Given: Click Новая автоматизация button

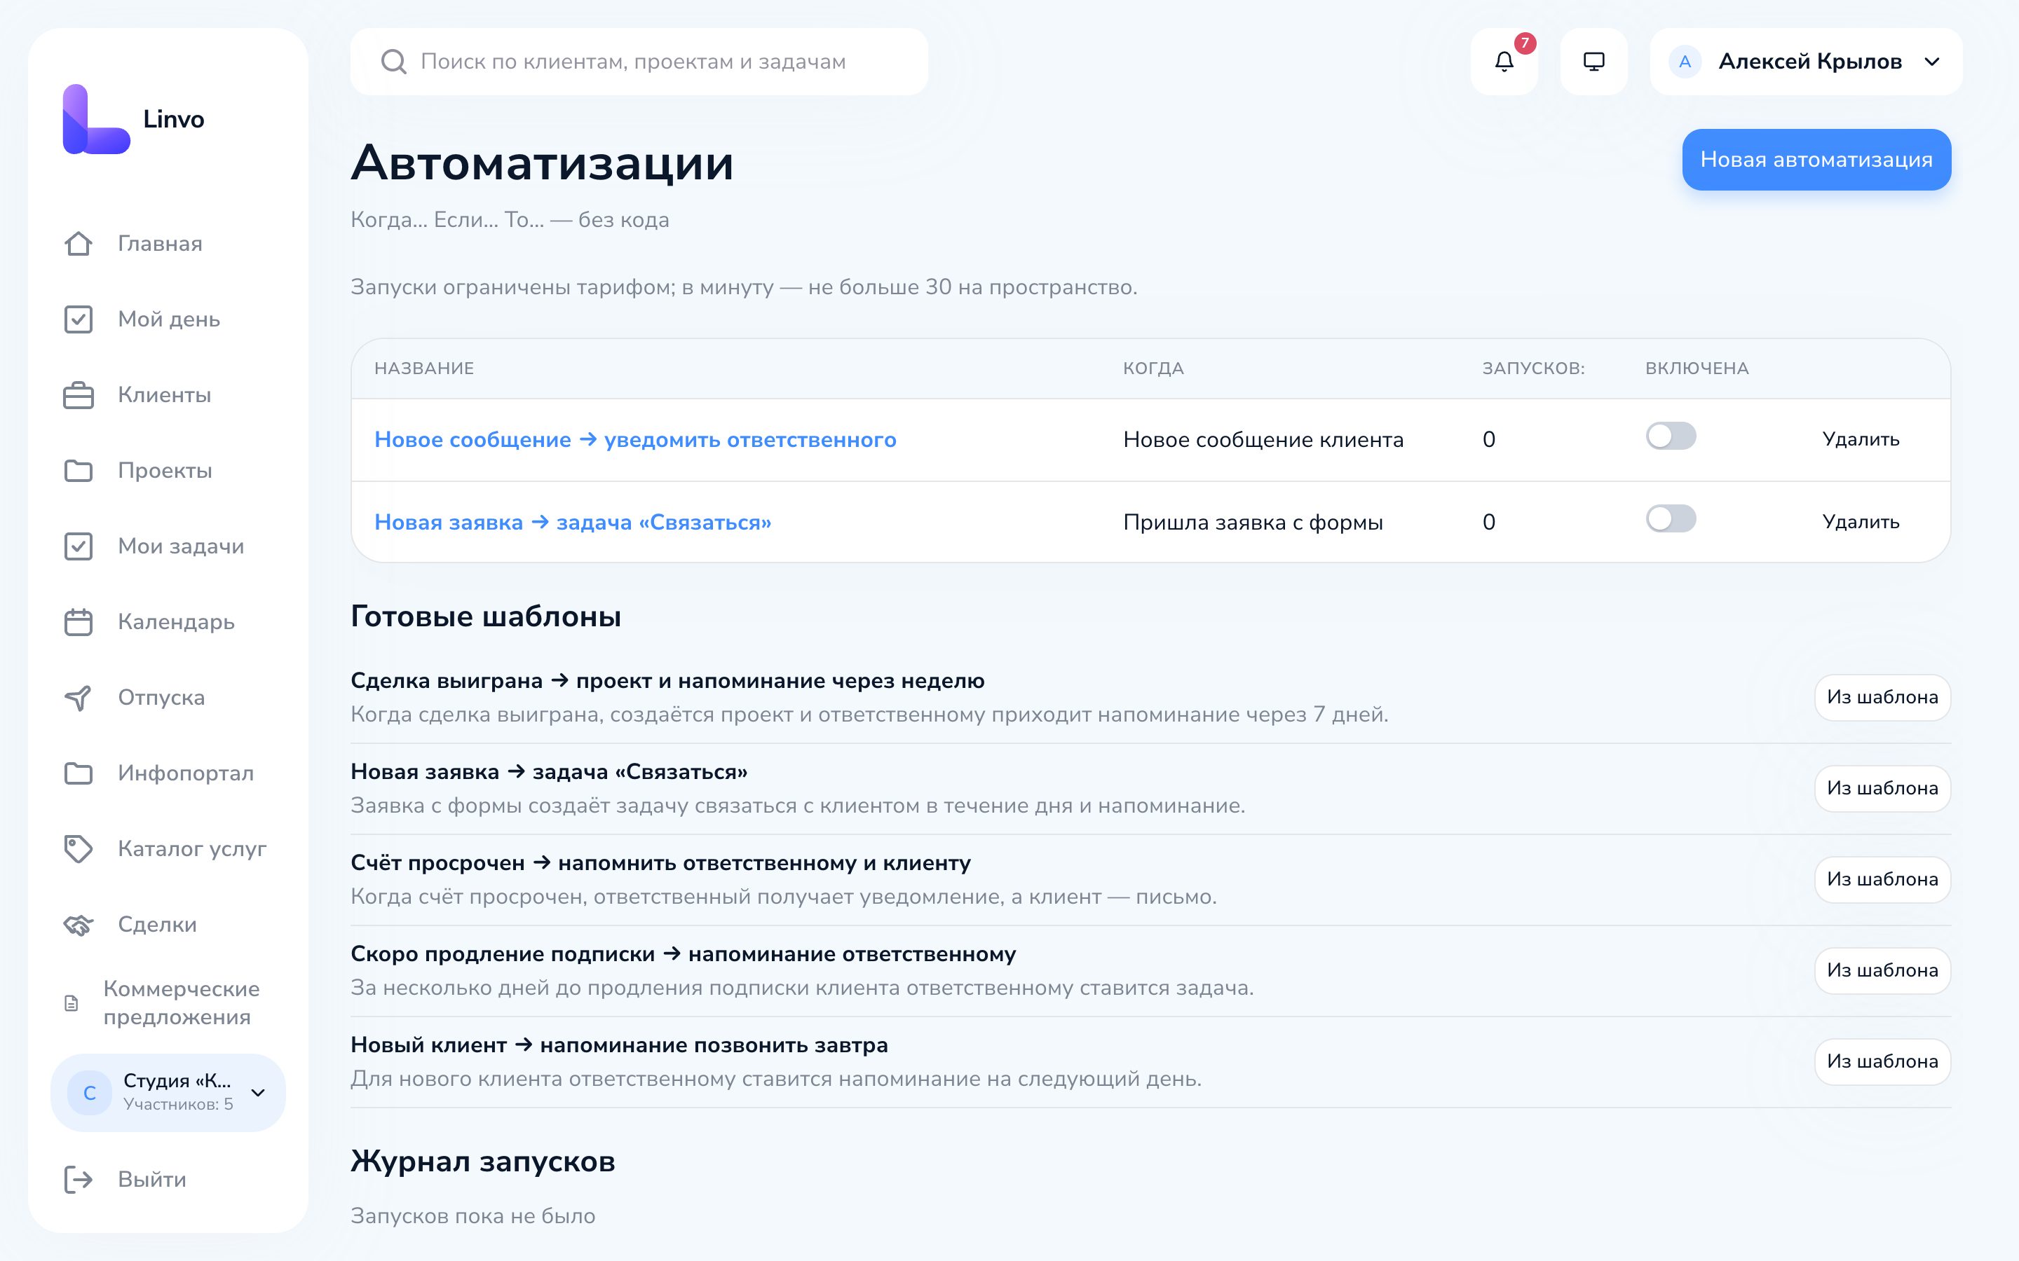Looking at the screenshot, I should (x=1816, y=160).
